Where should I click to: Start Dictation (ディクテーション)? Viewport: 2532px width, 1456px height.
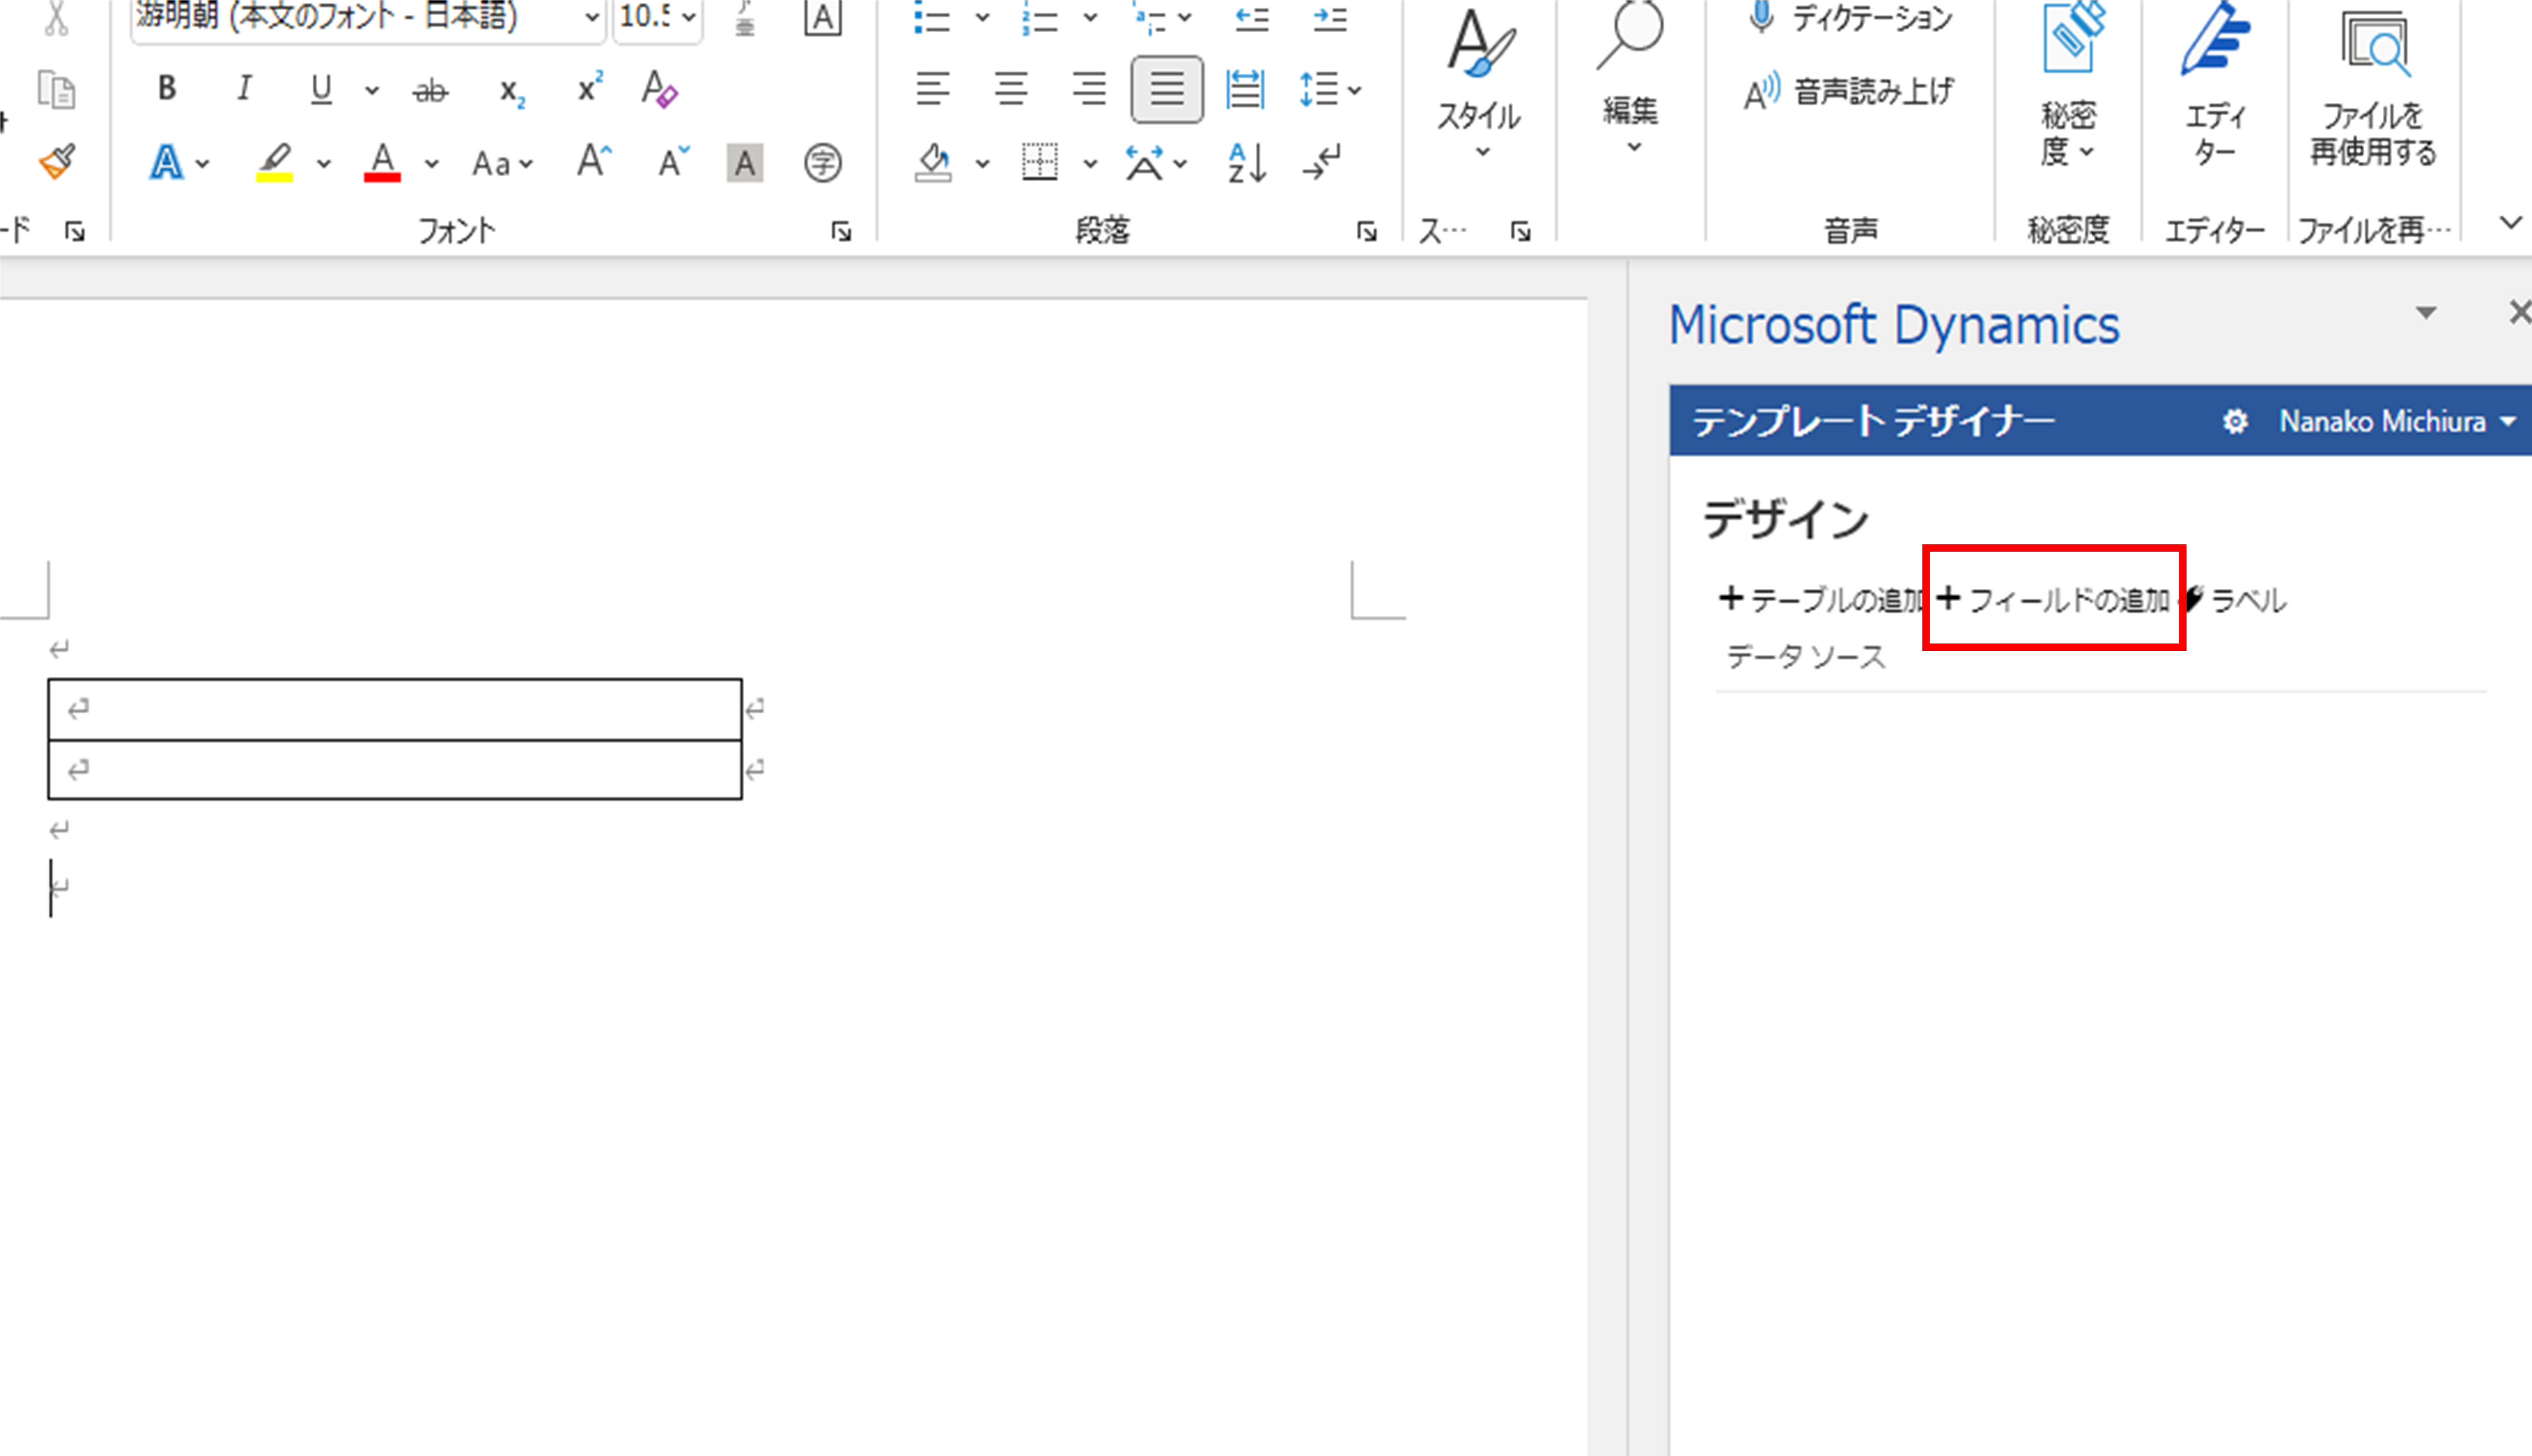click(1851, 18)
